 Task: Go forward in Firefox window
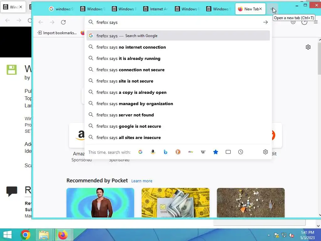[x=52, y=22]
